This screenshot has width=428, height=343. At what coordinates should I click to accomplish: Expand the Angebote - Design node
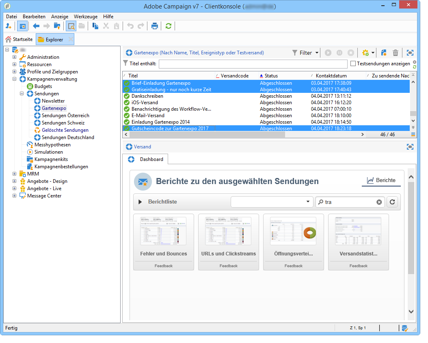point(15,182)
